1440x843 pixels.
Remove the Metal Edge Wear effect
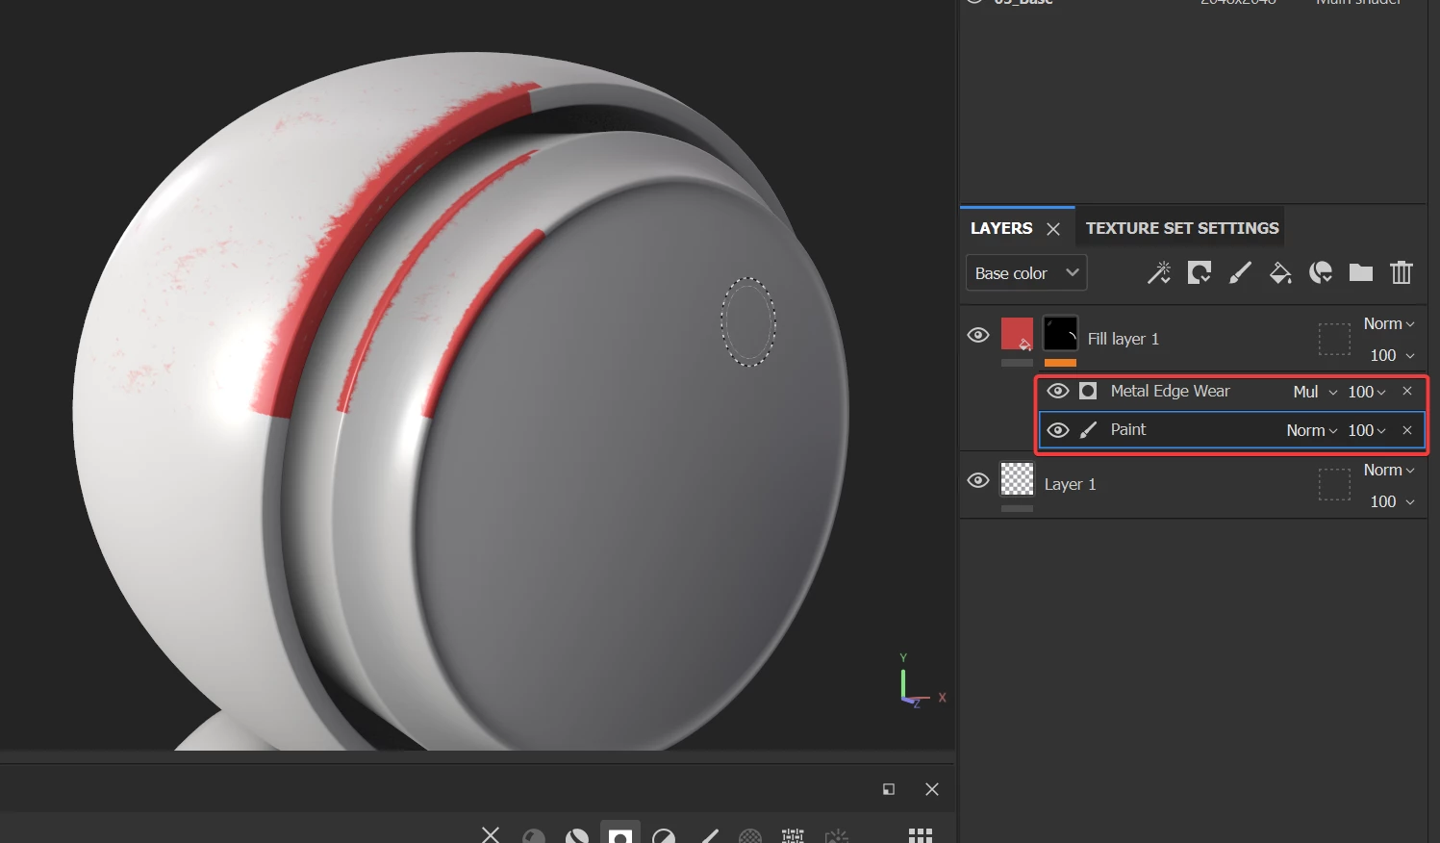point(1407,391)
